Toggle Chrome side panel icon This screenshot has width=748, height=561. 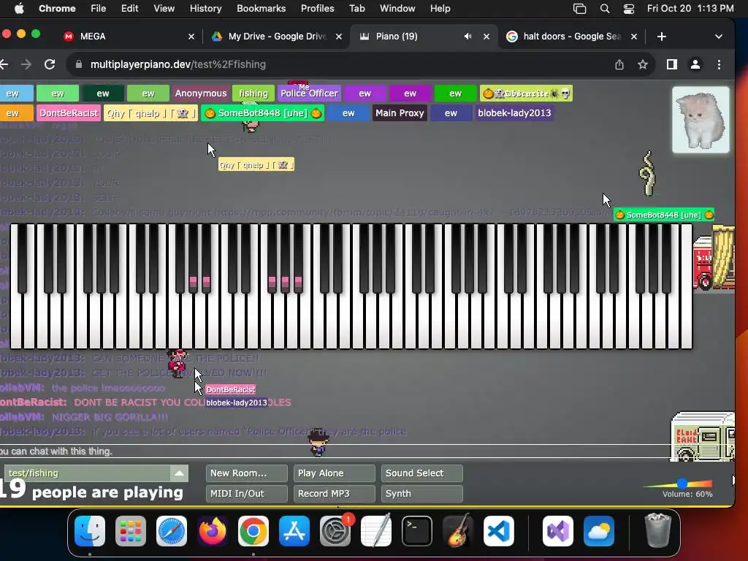pyautogui.click(x=672, y=64)
